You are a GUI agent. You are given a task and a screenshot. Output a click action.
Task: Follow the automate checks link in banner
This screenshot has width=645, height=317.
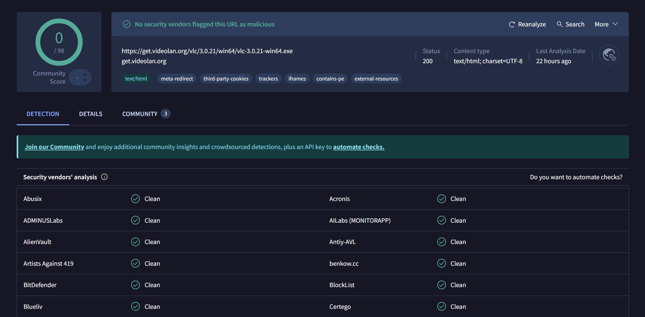(358, 147)
